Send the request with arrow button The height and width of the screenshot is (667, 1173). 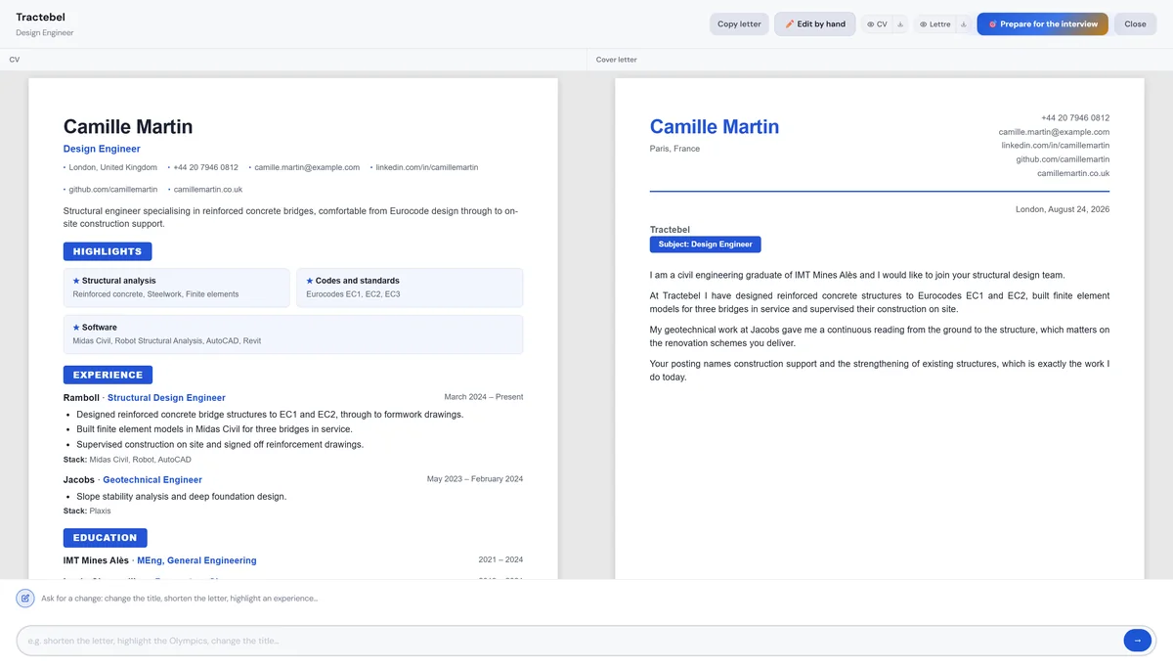click(1137, 641)
